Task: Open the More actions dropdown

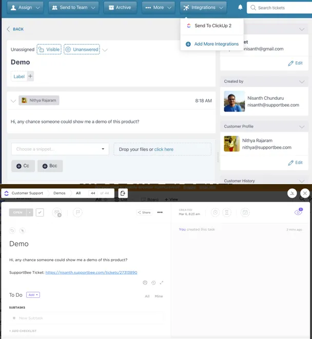Action: [x=158, y=8]
